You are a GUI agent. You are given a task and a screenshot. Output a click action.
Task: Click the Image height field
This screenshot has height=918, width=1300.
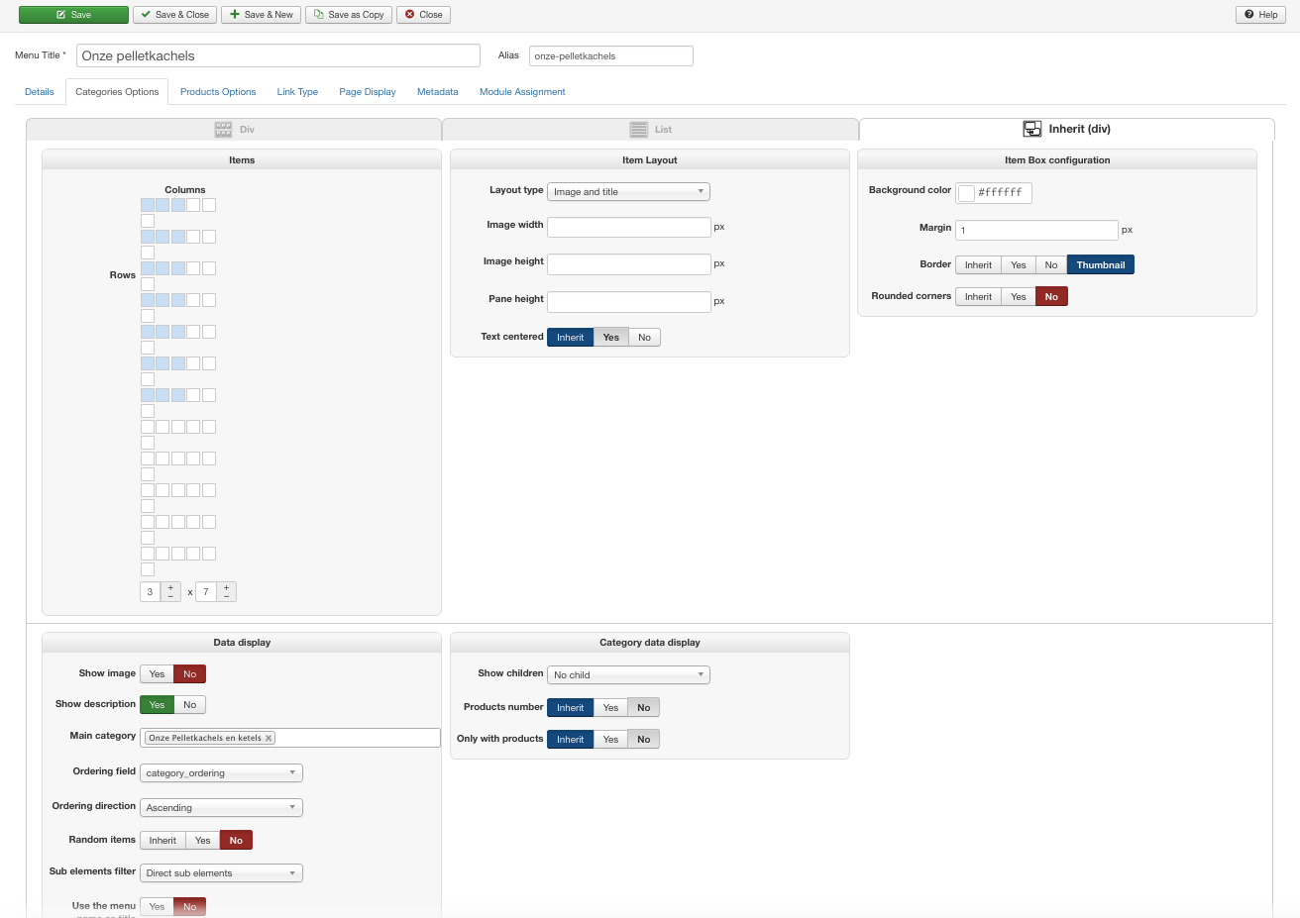click(x=629, y=264)
